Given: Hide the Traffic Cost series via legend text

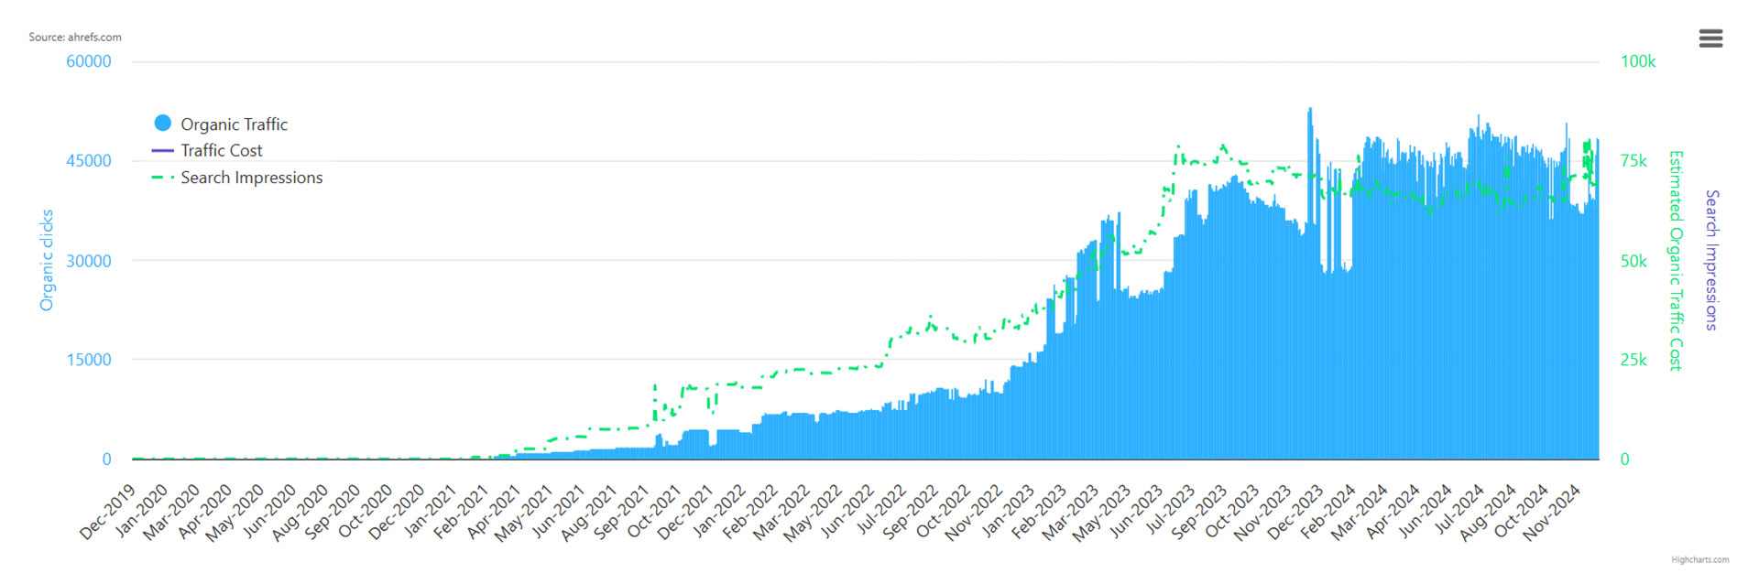Looking at the screenshot, I should coord(221,151).
